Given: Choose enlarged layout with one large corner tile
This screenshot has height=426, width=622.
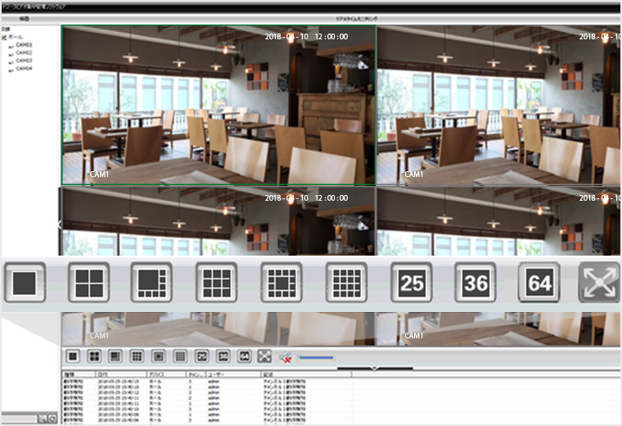Looking at the screenshot, I should [x=151, y=283].
